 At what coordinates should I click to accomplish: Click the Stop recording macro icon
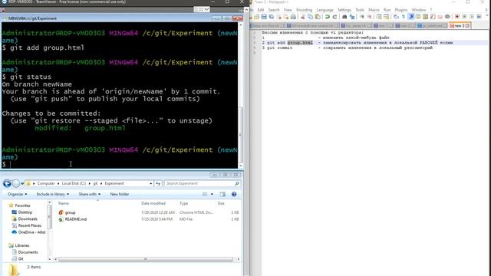465,17
